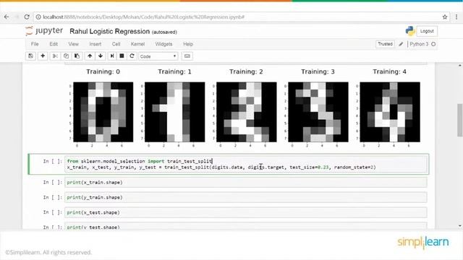Click the Training: 0 digit image

point(103,112)
